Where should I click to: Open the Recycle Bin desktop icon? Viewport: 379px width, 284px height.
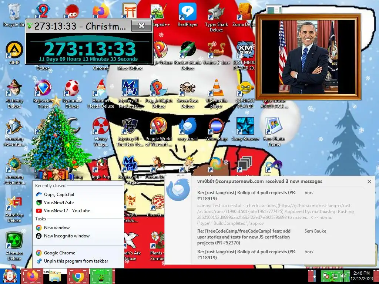coord(14,15)
